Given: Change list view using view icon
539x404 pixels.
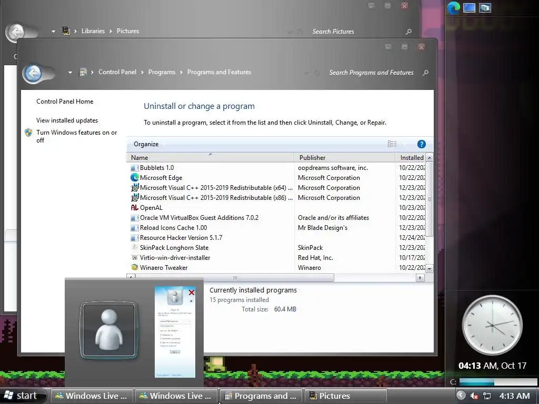Looking at the screenshot, I should [x=392, y=144].
